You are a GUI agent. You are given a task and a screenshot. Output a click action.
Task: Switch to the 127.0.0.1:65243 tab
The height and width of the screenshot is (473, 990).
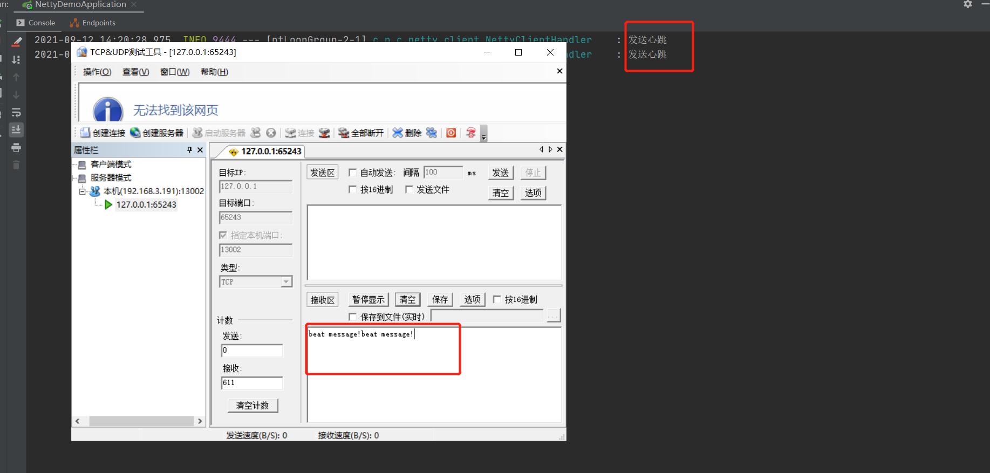point(265,152)
